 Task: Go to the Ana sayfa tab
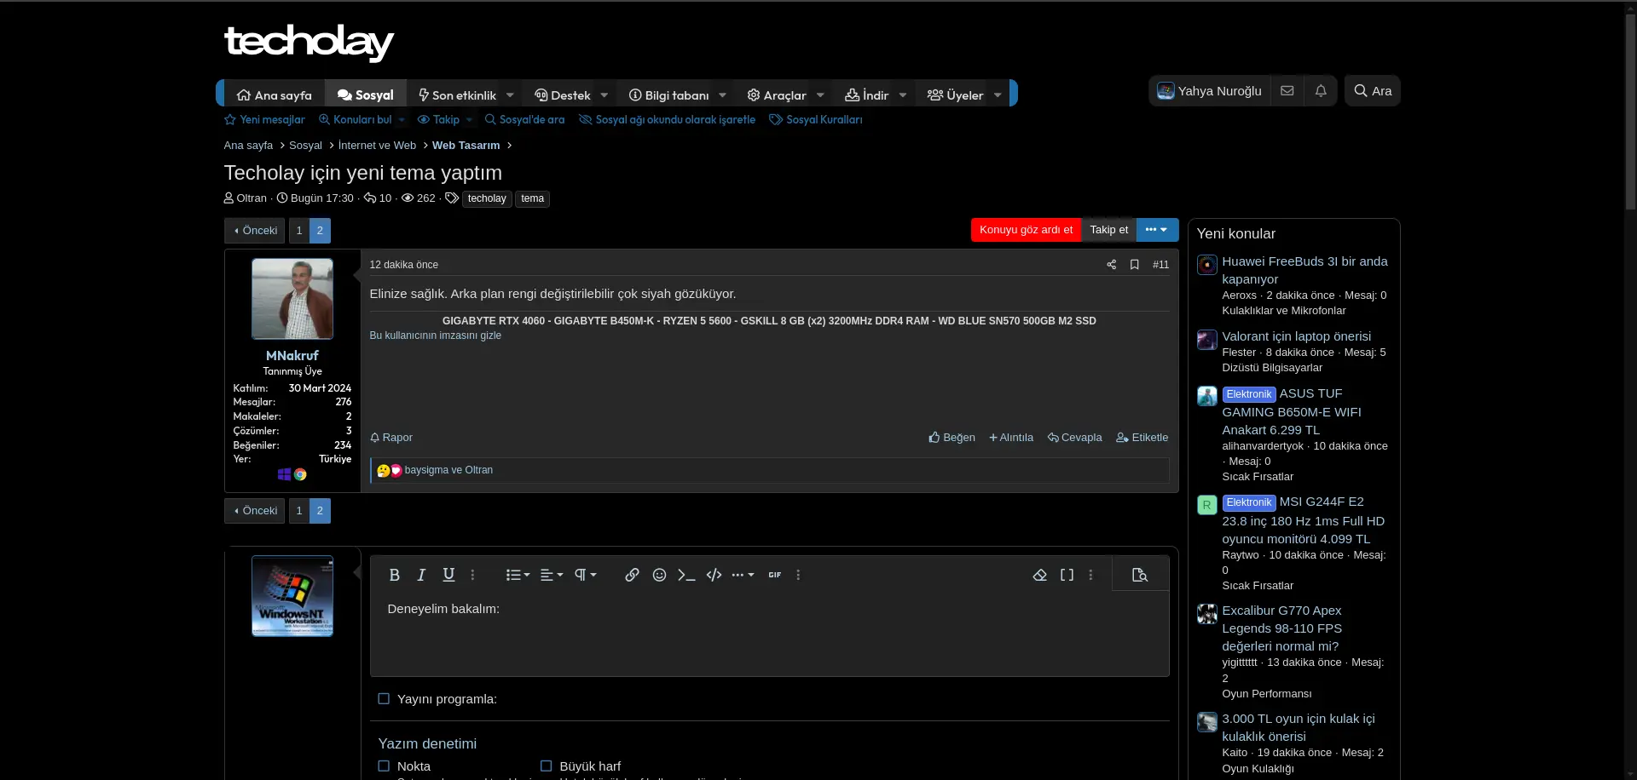point(275,95)
